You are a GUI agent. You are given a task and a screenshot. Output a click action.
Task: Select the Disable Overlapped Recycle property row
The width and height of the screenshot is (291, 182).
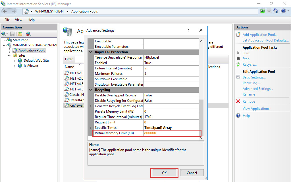coord(146,95)
